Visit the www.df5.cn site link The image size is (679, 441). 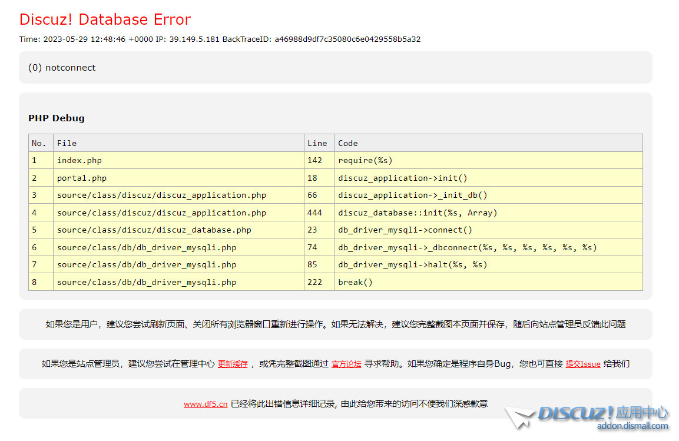(205, 404)
